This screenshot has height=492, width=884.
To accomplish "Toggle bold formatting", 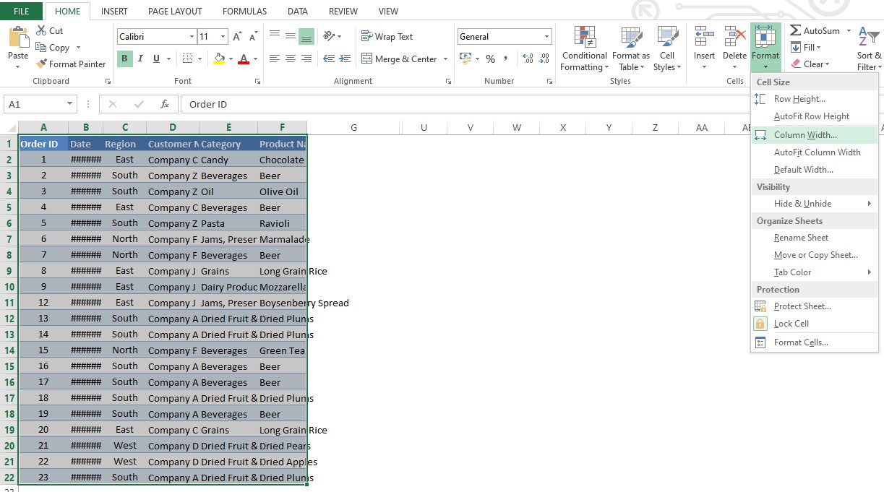I will pyautogui.click(x=124, y=59).
